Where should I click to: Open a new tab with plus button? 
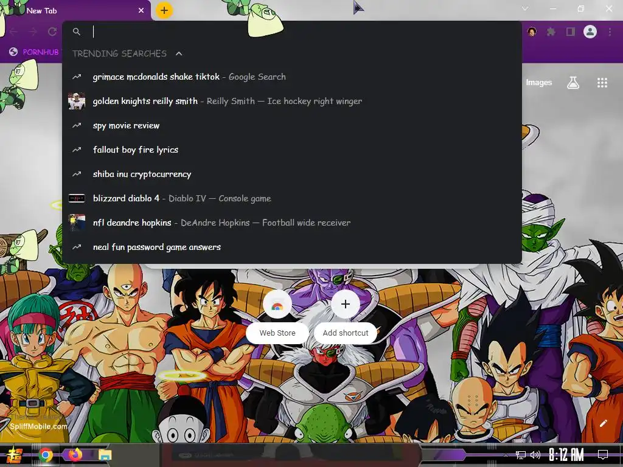pos(164,10)
